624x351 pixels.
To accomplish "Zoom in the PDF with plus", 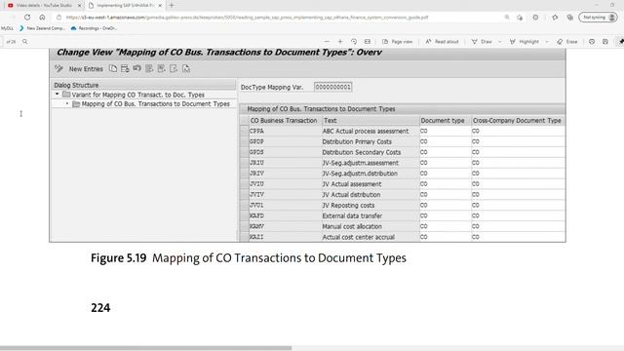I will point(340,41).
